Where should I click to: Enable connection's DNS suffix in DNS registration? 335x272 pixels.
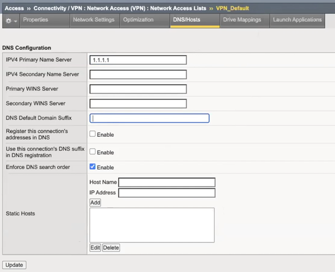(x=93, y=152)
